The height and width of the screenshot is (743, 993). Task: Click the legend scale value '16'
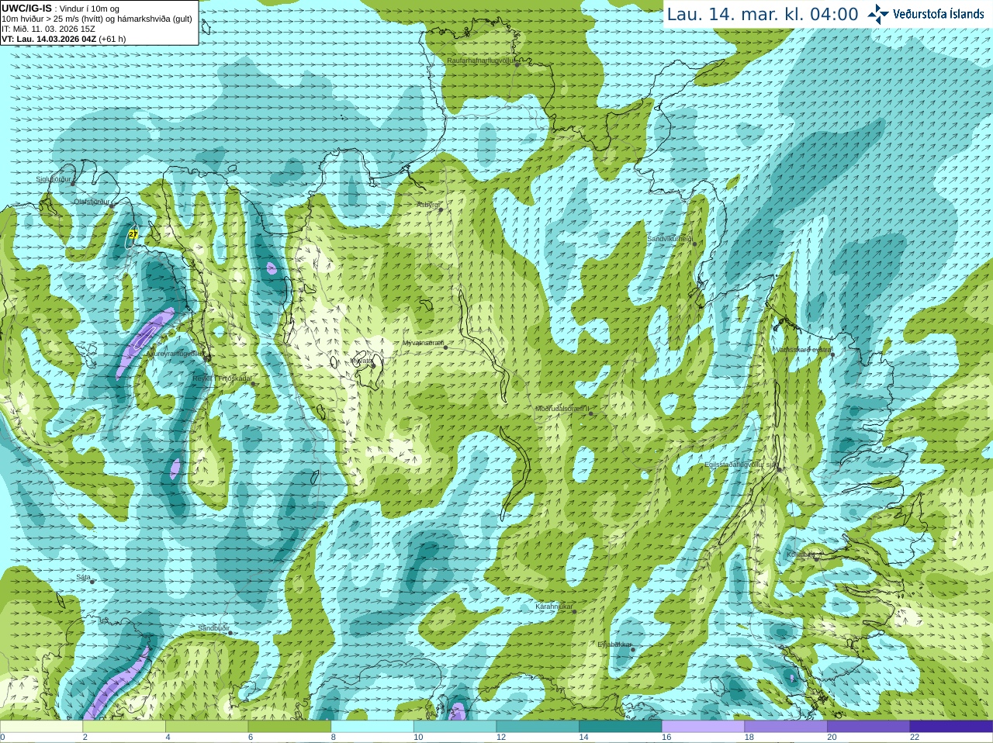(667, 738)
